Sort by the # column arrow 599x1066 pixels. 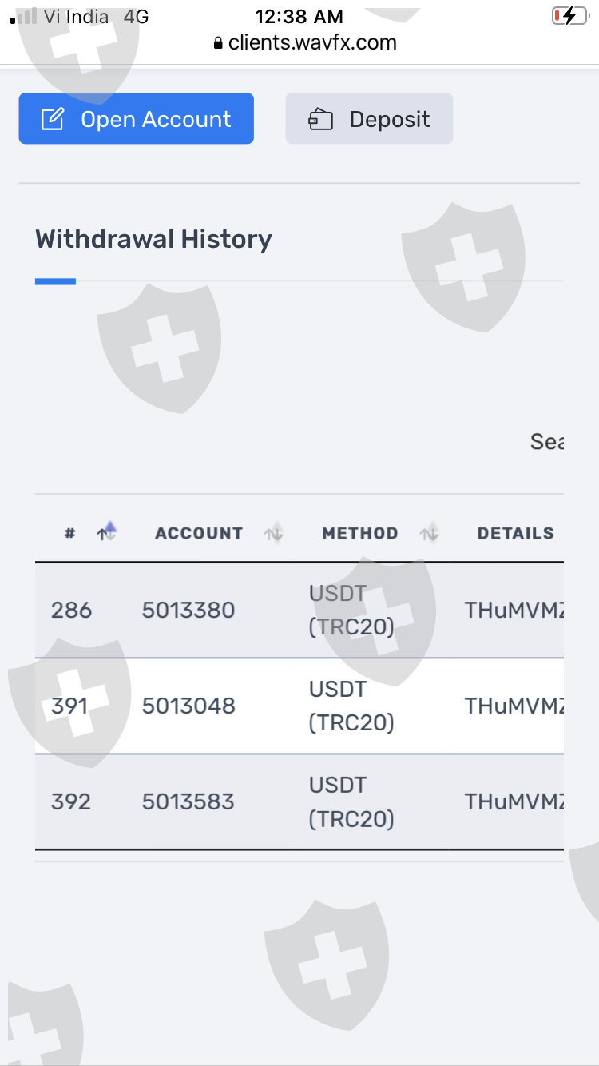pos(106,533)
